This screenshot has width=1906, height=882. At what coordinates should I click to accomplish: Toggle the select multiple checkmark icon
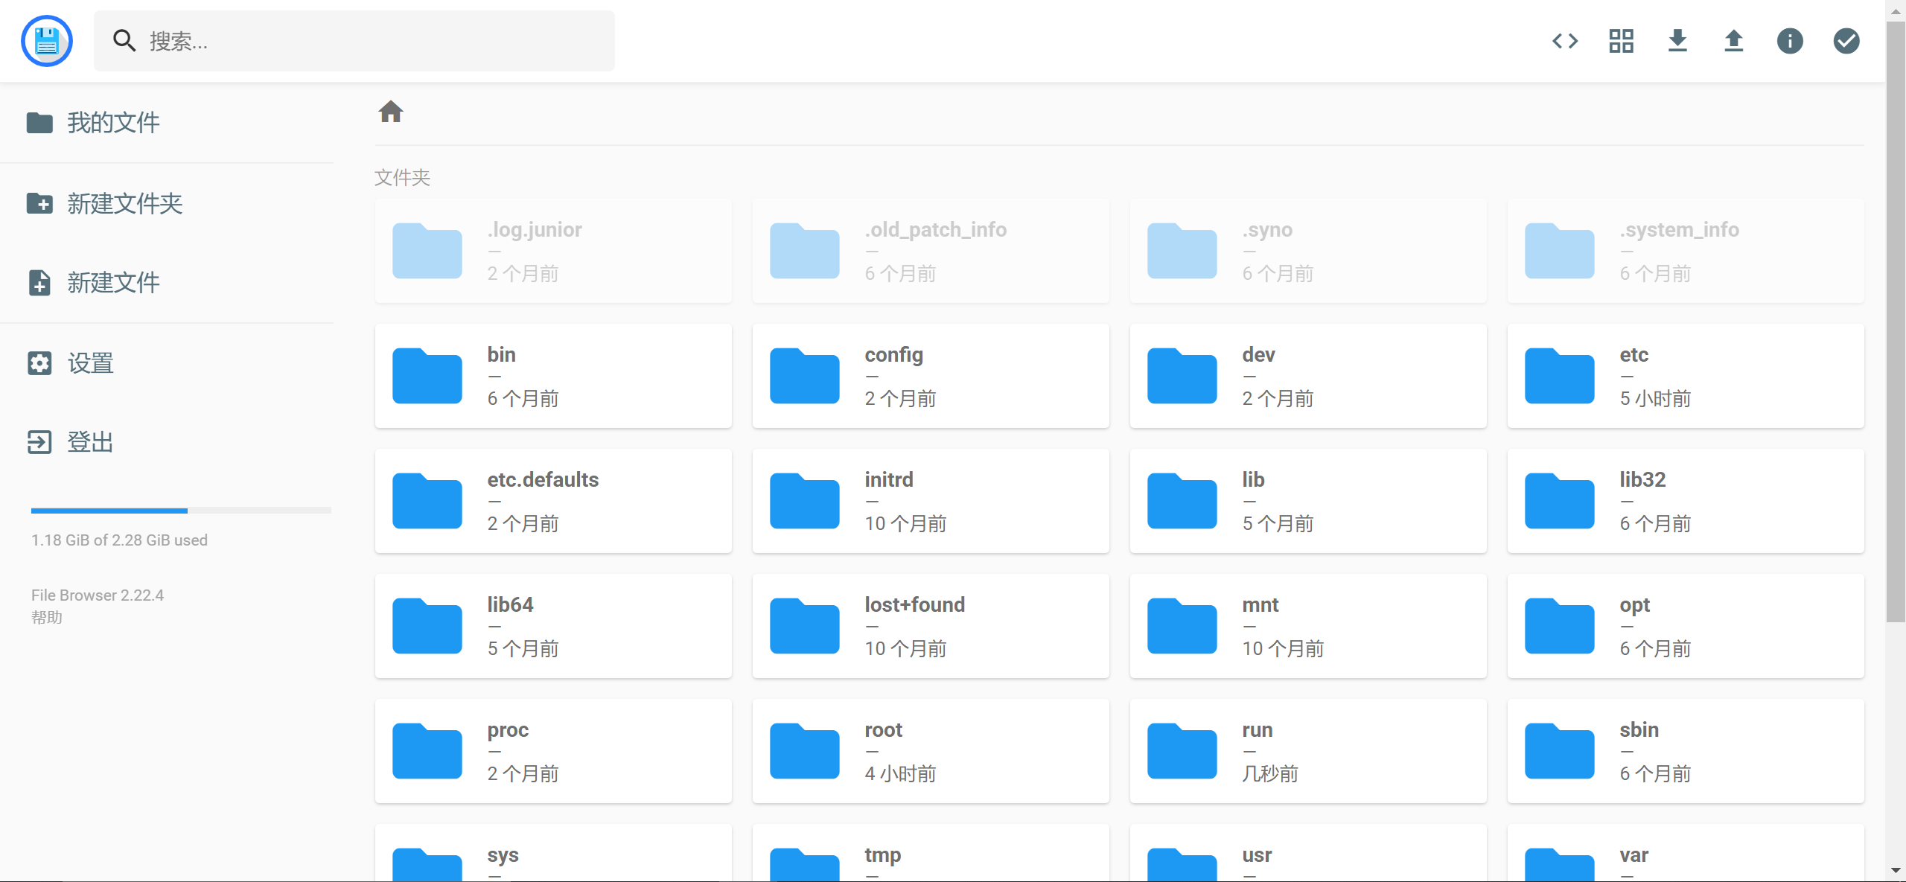click(1846, 41)
